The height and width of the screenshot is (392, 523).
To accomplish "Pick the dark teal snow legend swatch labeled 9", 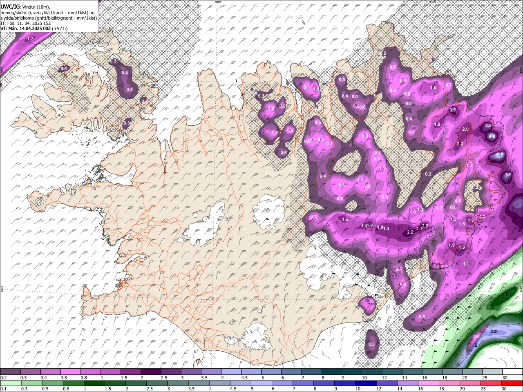I will click(x=351, y=372).
